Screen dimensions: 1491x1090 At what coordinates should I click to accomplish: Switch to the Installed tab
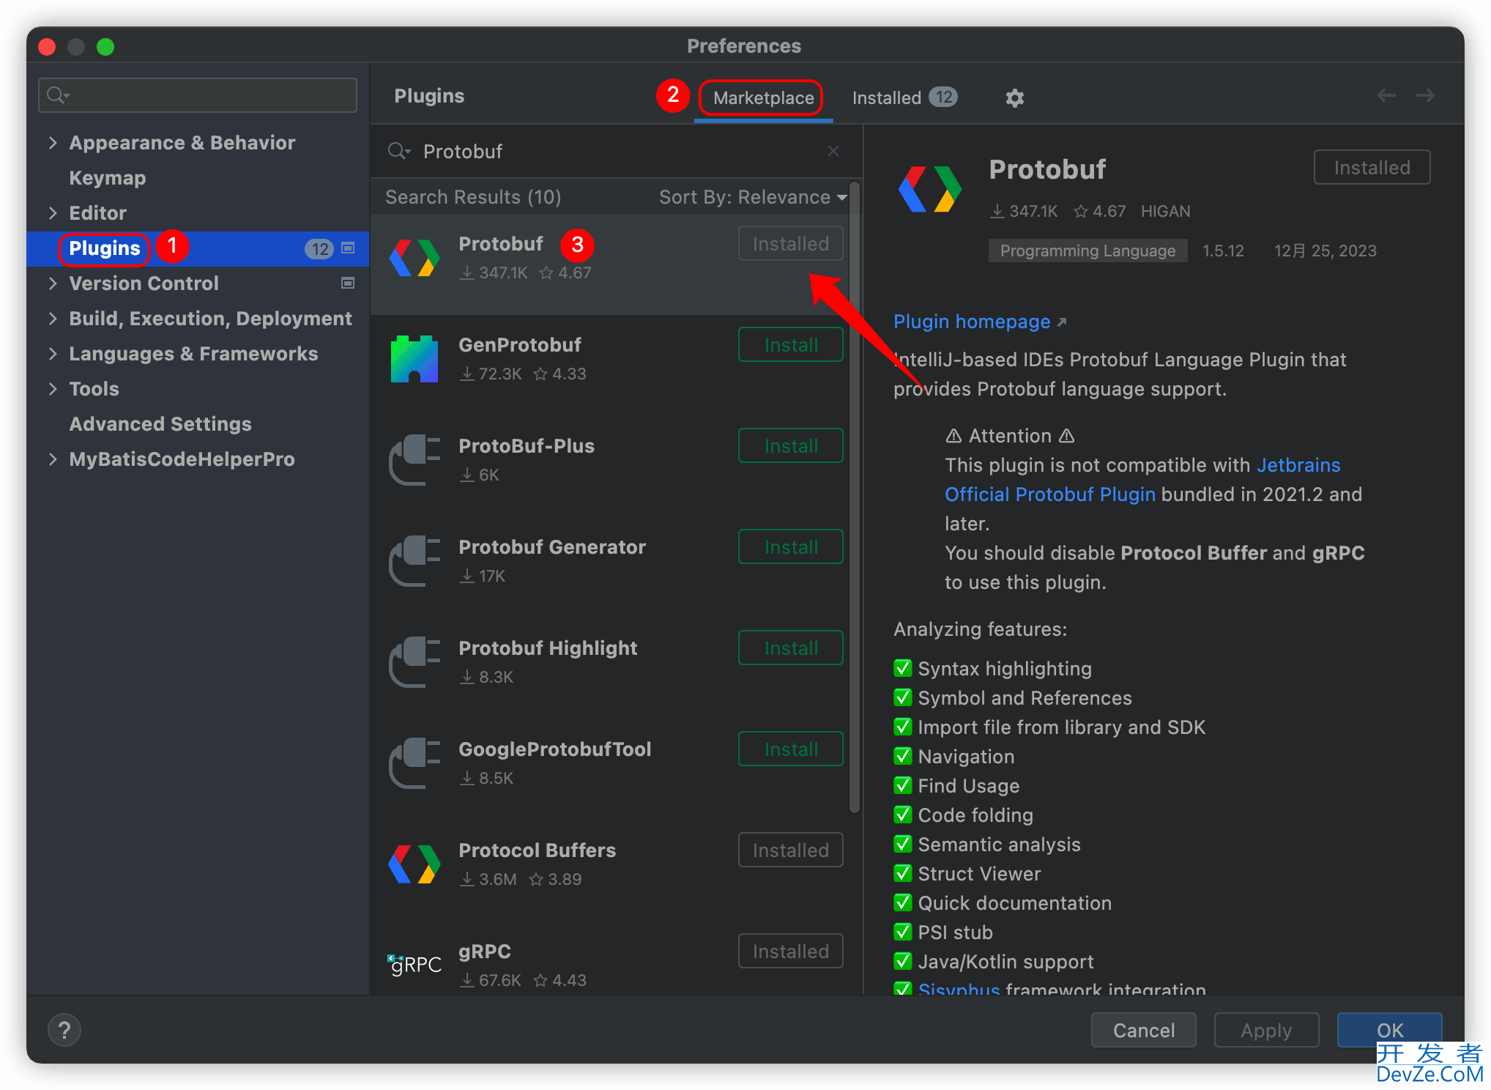[x=904, y=97]
